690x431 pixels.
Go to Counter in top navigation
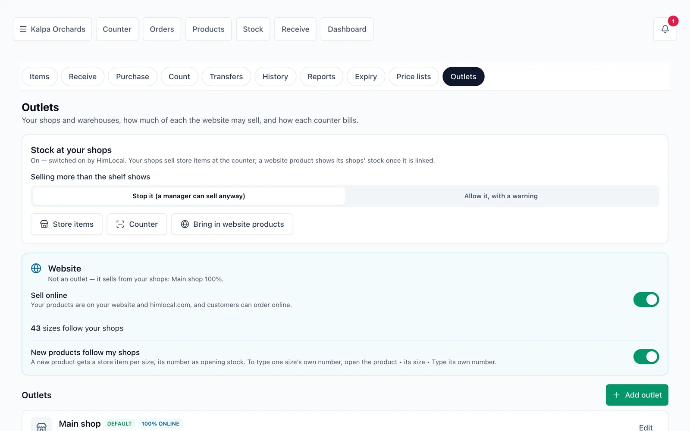117,29
